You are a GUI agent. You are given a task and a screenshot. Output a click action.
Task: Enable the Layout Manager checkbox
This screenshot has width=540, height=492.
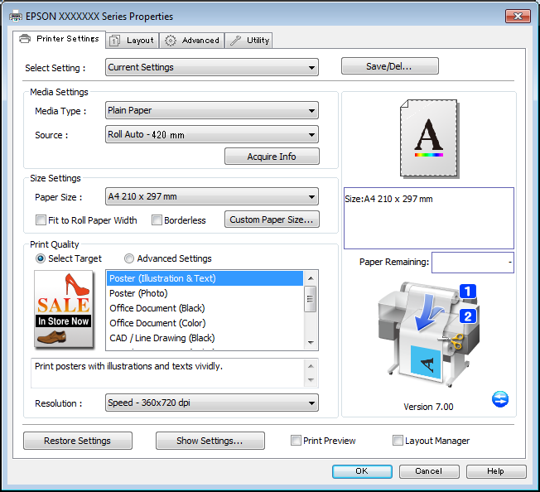click(x=398, y=441)
